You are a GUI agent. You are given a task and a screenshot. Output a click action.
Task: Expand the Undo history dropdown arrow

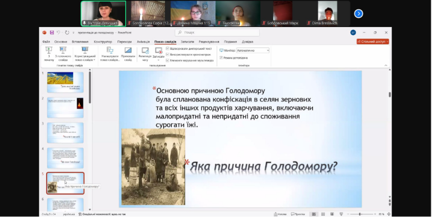[62, 32]
